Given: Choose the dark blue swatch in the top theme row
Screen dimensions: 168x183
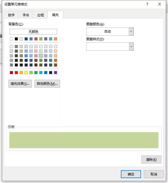Looking at the screenshot, I should click(x=26, y=39).
